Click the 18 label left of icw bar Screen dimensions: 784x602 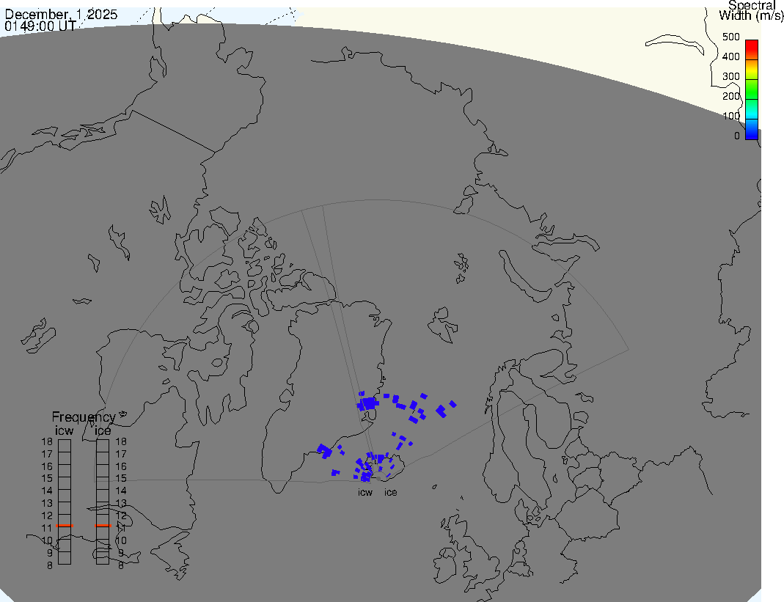tap(47, 441)
